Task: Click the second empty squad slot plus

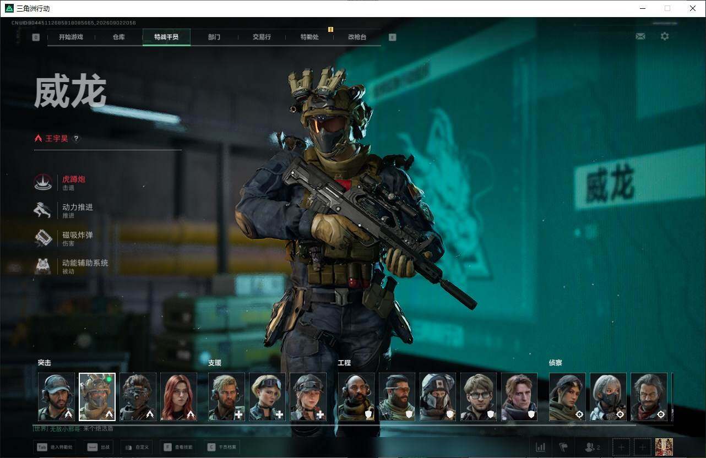Action: tap(643, 447)
